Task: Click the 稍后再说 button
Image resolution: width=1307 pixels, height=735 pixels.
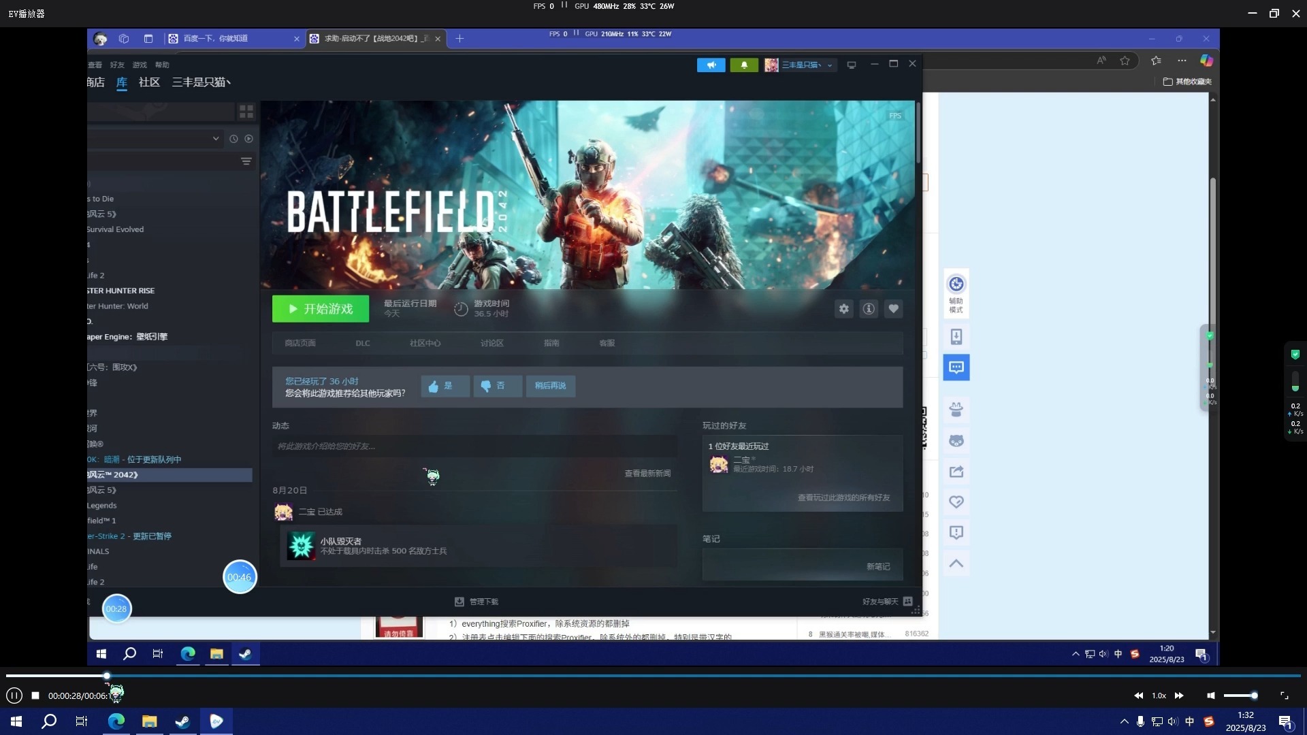Action: pyautogui.click(x=550, y=386)
